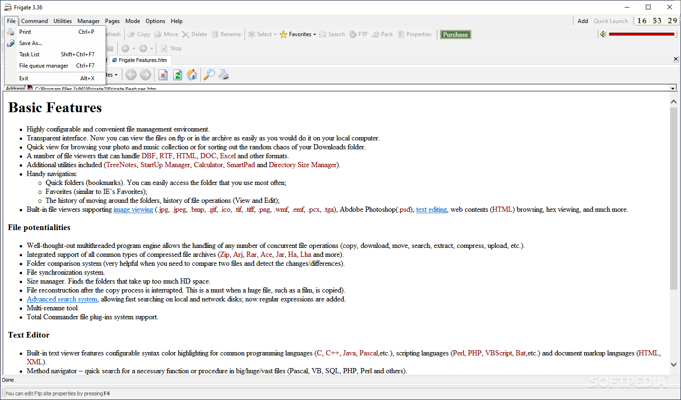Click the grey Forward arrow in navigation toolbar
681x400 pixels.
pyautogui.click(x=143, y=48)
